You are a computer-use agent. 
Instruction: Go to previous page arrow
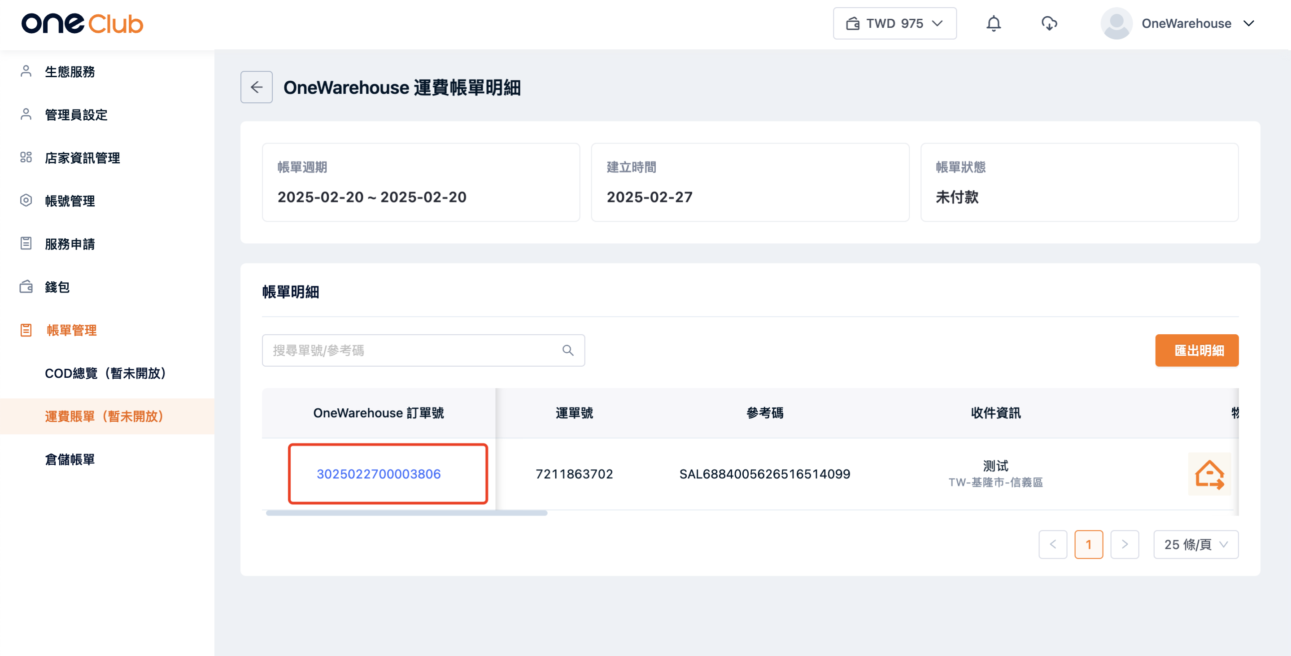(1052, 544)
